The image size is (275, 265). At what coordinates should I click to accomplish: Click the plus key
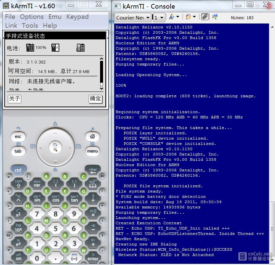[93, 243]
